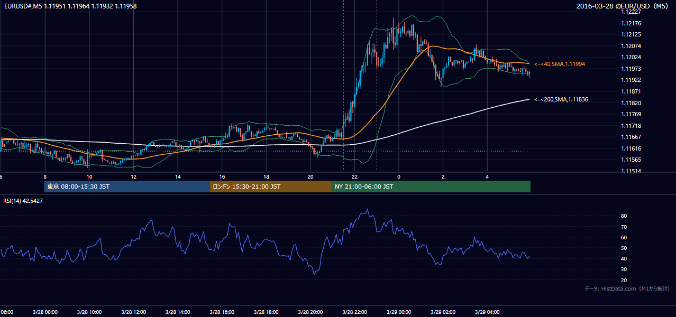This screenshot has height=317, width=676.
Task: Select the Tokyo 08:00-15:30 JST session bar
Action: 127,187
